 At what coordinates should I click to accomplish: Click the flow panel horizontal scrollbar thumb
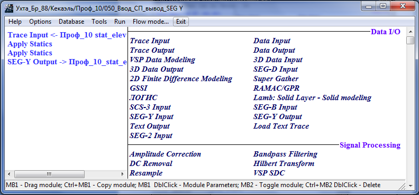pos(49,174)
